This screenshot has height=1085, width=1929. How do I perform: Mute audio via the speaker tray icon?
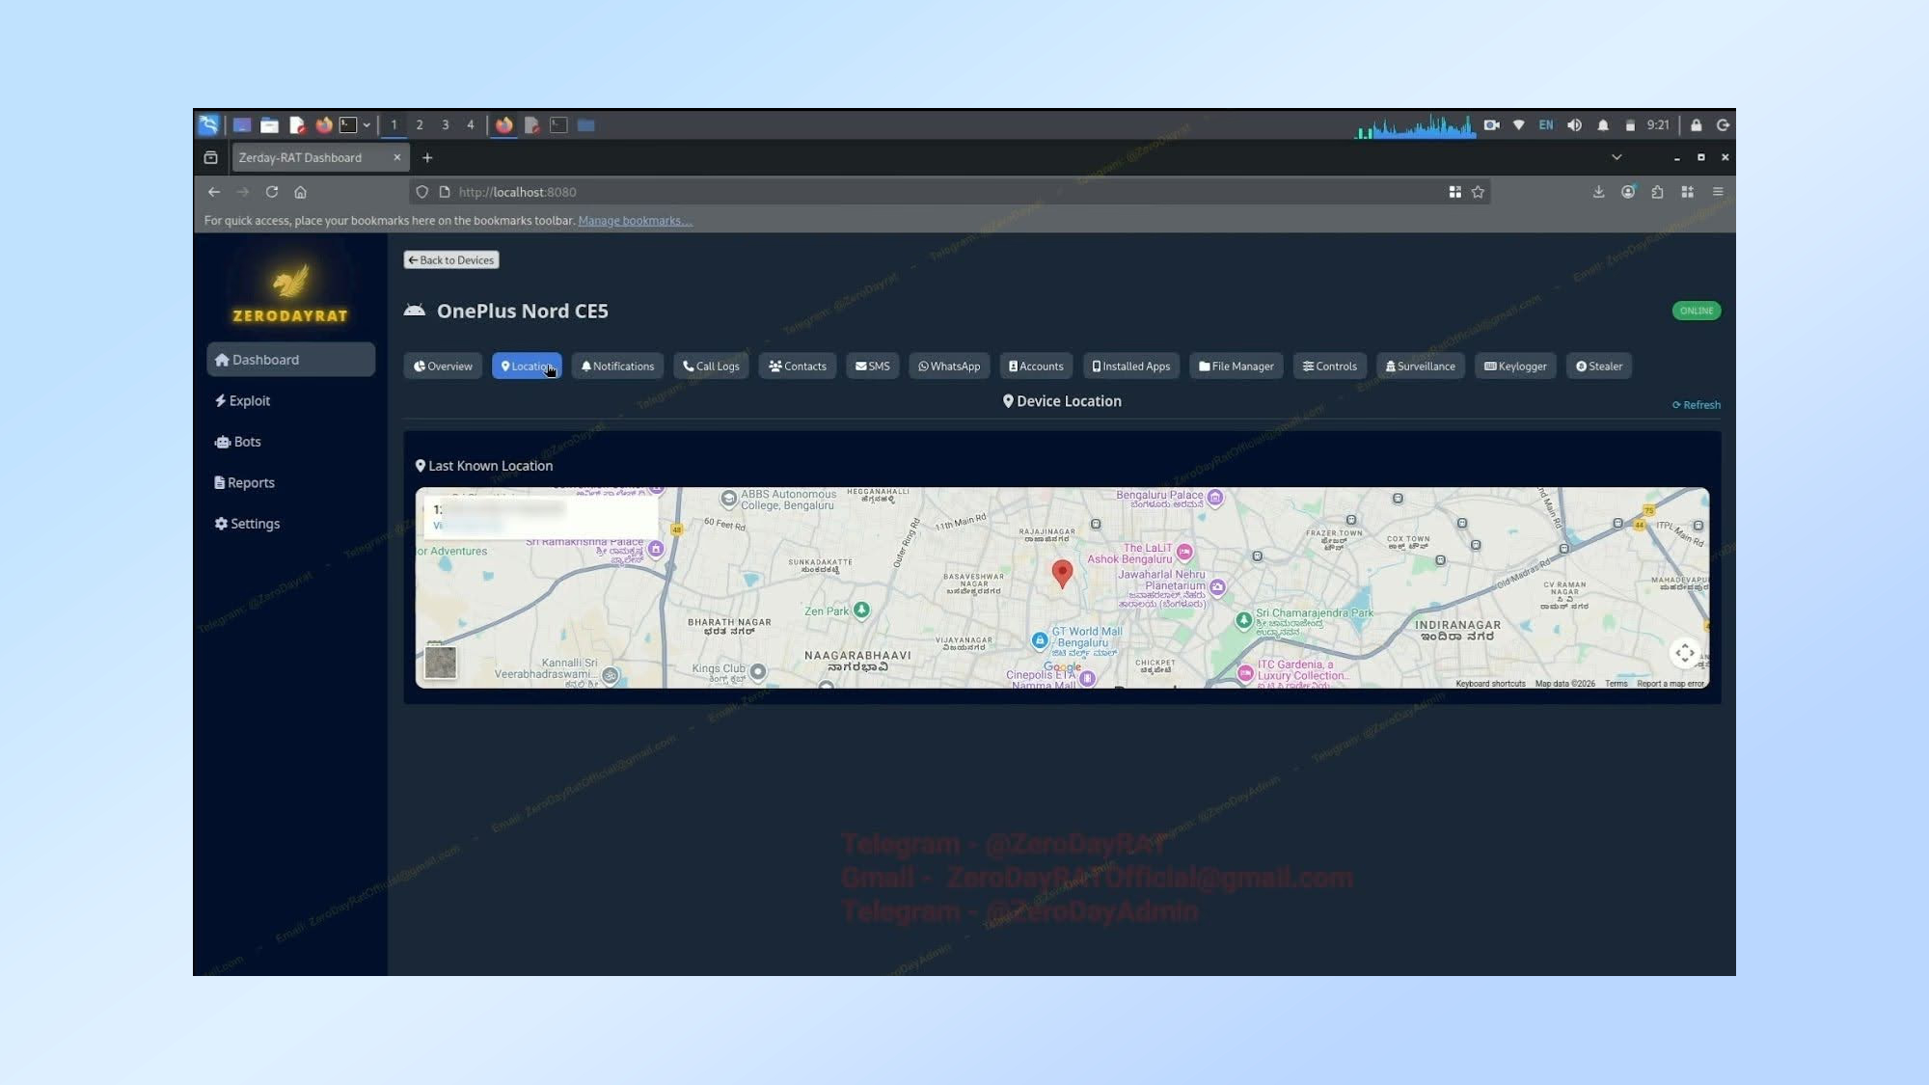(x=1574, y=125)
